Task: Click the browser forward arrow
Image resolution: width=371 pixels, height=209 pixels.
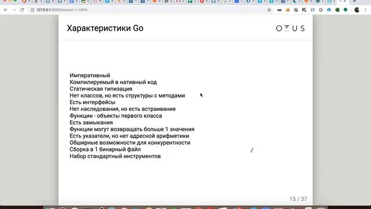Action: [14, 10]
